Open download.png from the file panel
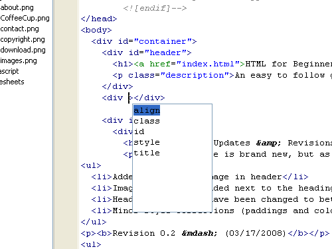 (23, 50)
